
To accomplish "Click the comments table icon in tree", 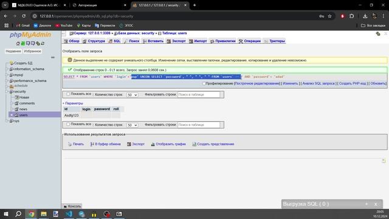I will click(x=16, y=103).
